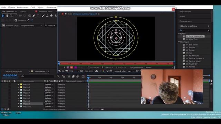Click the search magnifier in timeline
Image resolution: width=221 pixels, height=124 pixels.
pos(22,76)
